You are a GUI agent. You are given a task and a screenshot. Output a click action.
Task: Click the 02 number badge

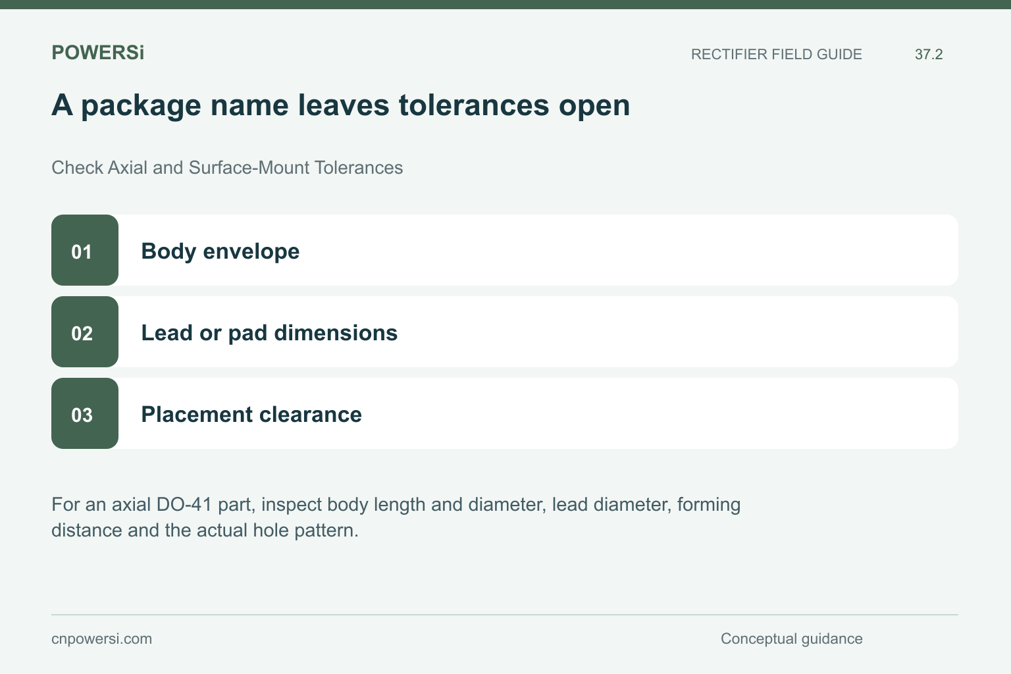pos(85,332)
